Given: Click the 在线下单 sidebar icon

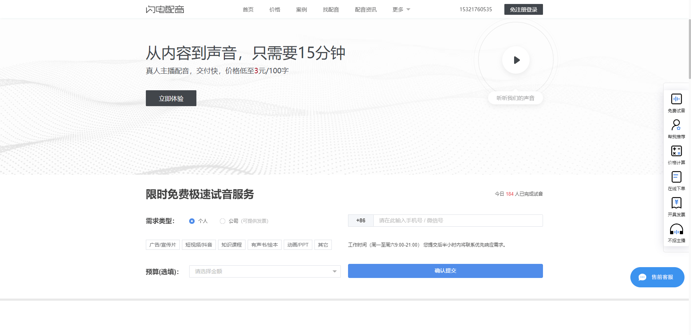Looking at the screenshot, I should [677, 180].
